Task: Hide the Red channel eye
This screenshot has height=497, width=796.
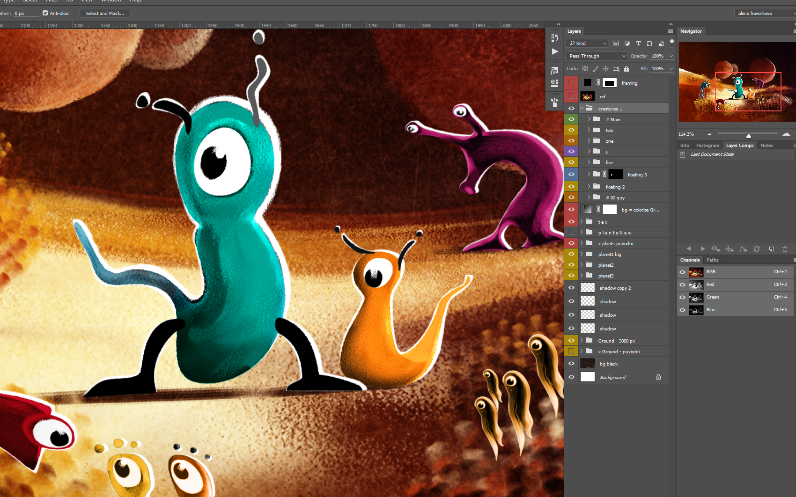Action: [x=682, y=285]
